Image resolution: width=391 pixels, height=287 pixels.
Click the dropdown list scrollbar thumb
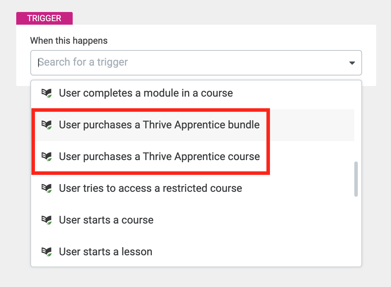(356, 179)
